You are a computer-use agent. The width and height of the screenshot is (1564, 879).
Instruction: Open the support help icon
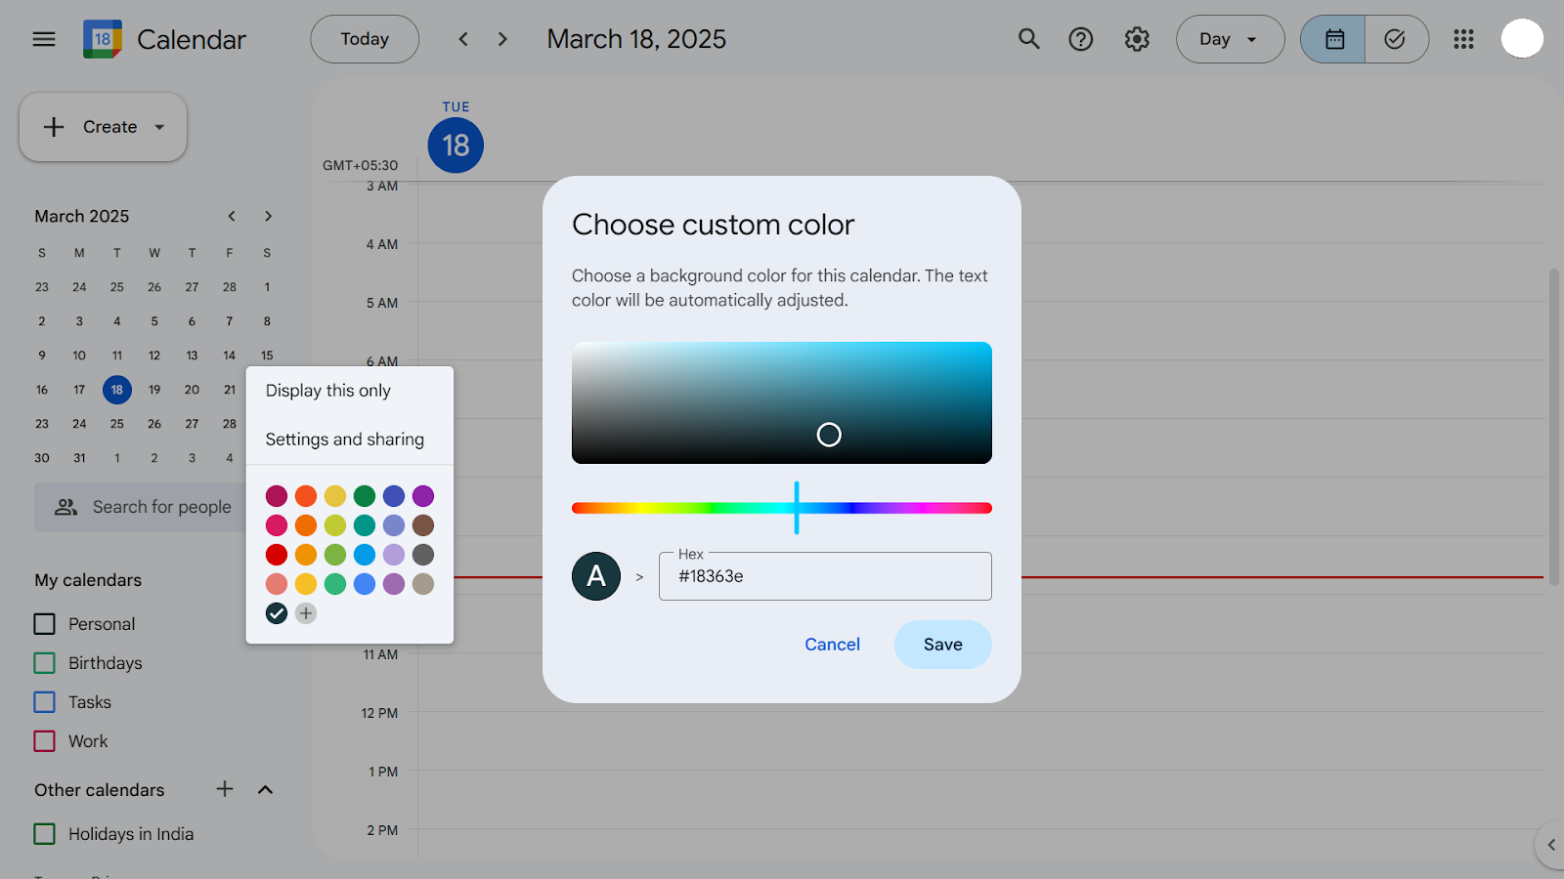(1080, 39)
